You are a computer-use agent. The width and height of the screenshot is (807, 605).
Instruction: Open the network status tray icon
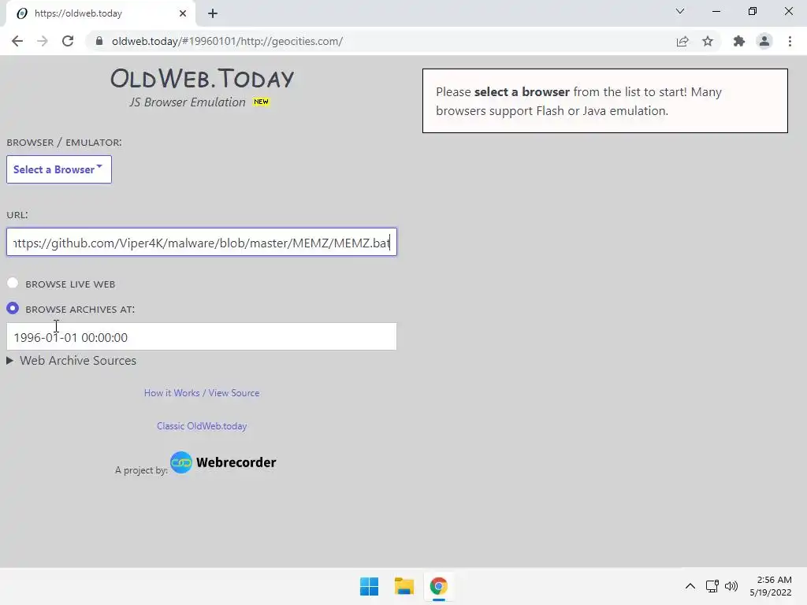point(712,586)
